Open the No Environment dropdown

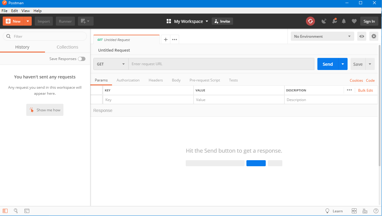[x=323, y=36]
